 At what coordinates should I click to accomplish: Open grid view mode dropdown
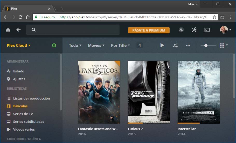tap(224, 45)
